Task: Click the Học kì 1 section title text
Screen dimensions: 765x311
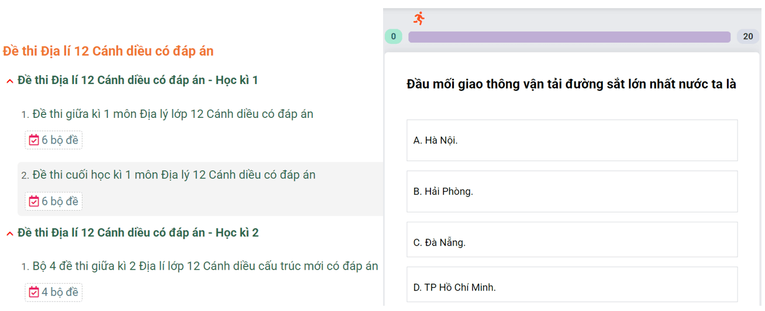Action: (137, 80)
